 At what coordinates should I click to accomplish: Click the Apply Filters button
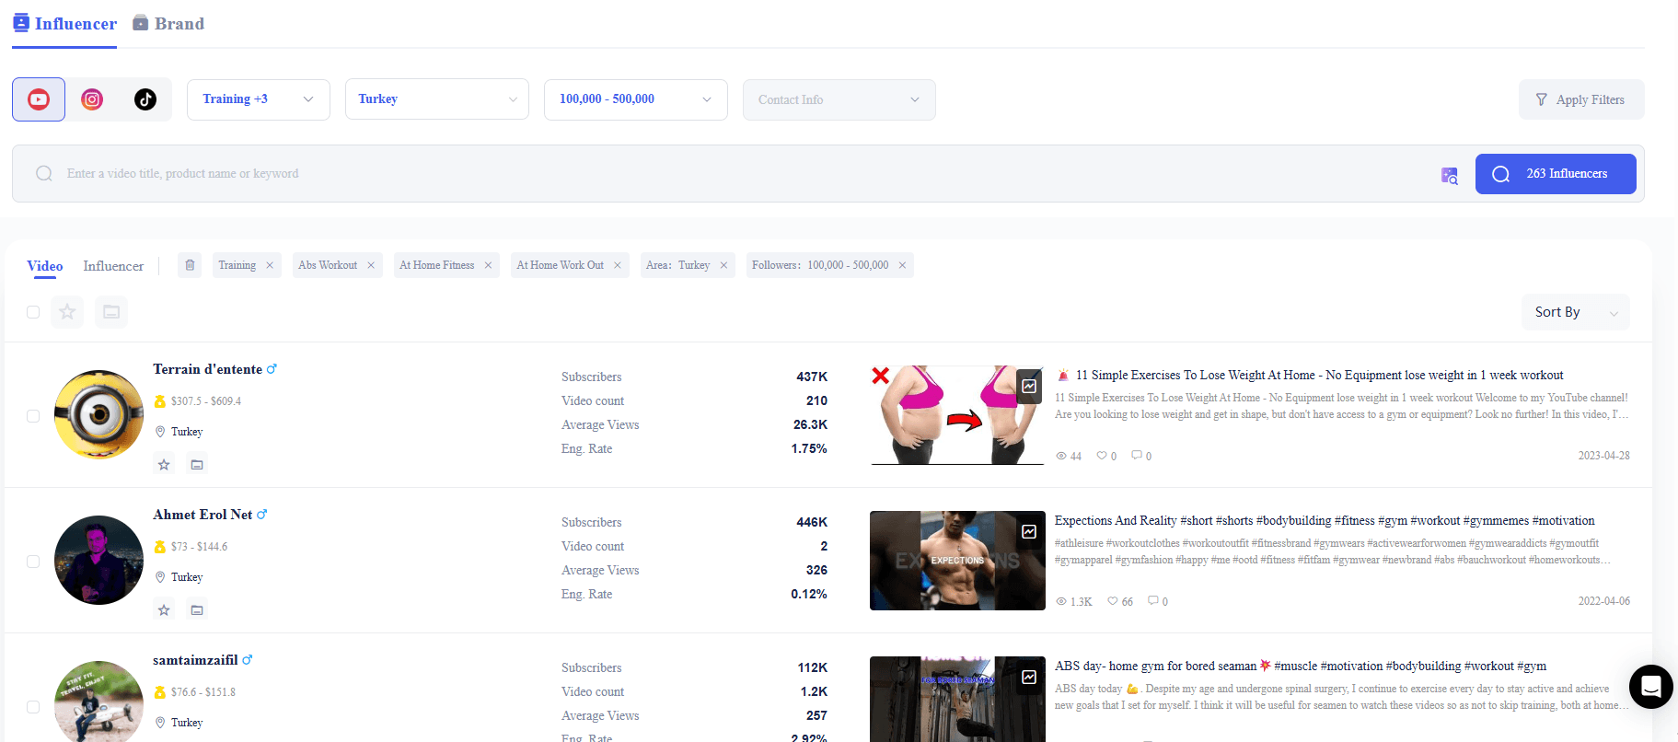(1580, 99)
